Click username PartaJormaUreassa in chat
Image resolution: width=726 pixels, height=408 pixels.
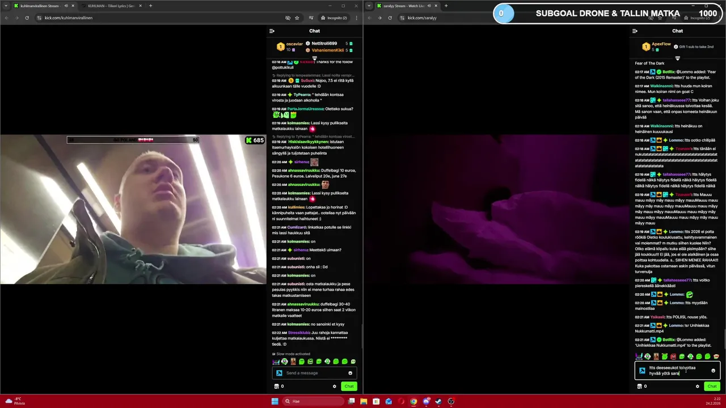pos(305,109)
